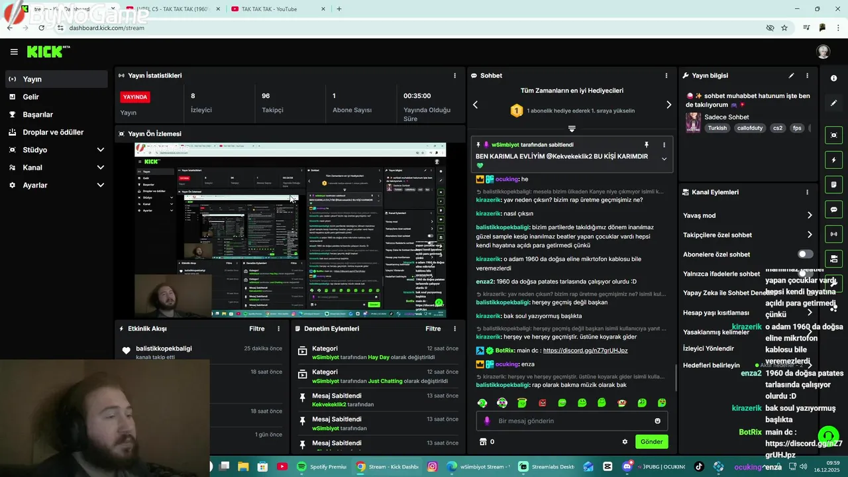
Task: Open the discord.gg link in chat
Action: 585,350
